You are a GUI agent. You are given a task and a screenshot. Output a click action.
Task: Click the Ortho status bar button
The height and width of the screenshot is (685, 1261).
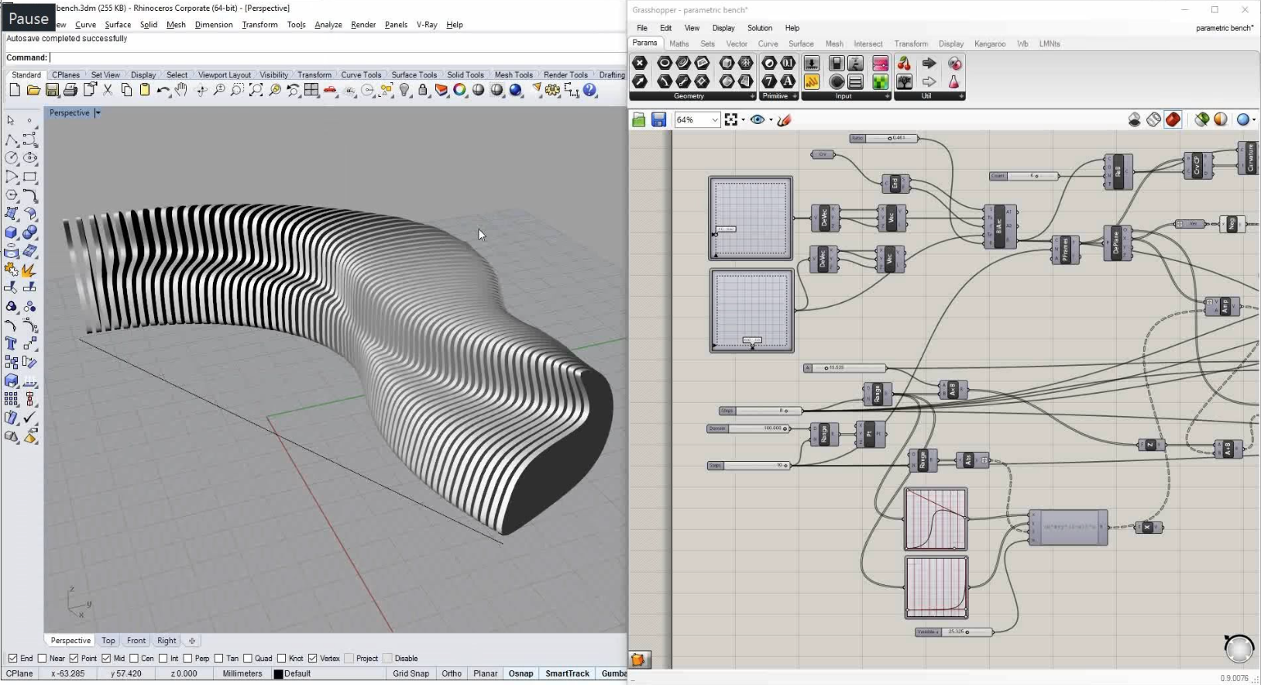point(452,673)
